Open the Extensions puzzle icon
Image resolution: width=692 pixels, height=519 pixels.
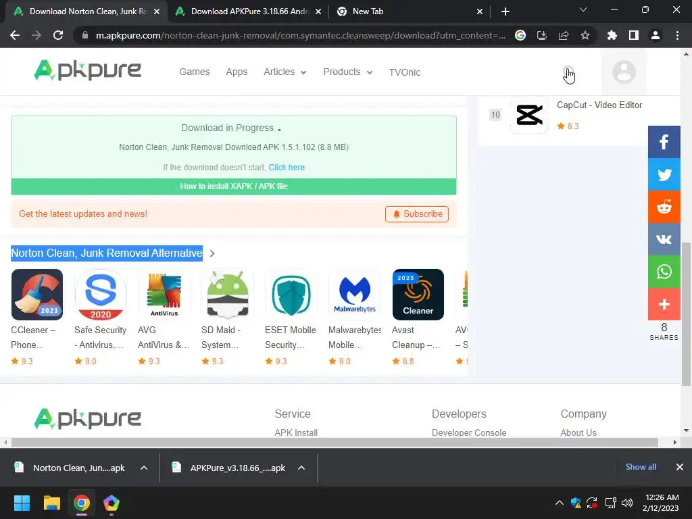point(612,35)
